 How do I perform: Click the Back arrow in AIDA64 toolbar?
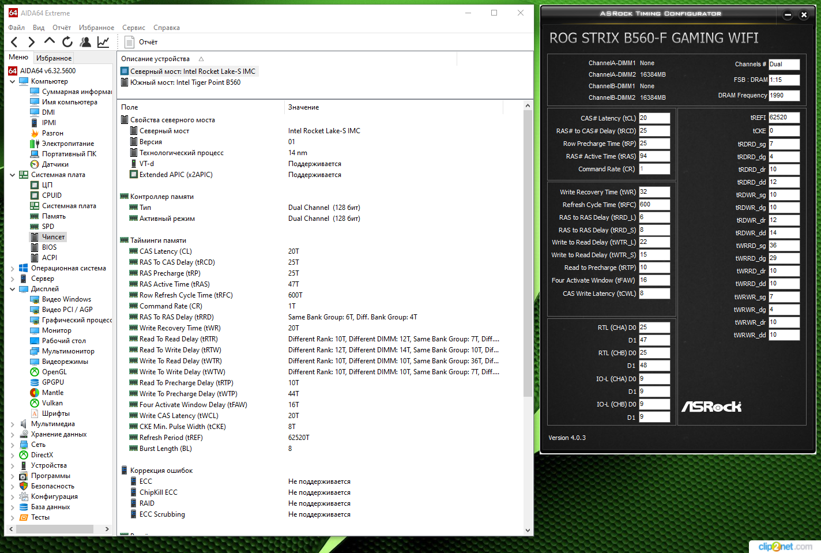point(15,42)
